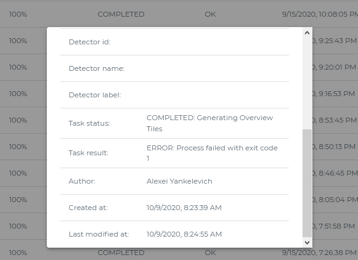Click the Detector label field row

(174, 95)
